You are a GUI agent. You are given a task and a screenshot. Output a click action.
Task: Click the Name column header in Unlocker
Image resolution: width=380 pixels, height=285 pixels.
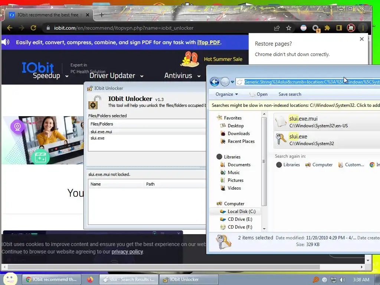point(116,184)
